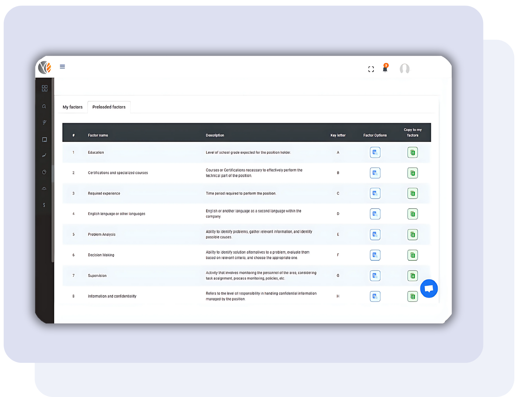Open factor options for Certifications and specialized courses
Image resolution: width=518 pixels, height=397 pixels.
[x=375, y=173]
